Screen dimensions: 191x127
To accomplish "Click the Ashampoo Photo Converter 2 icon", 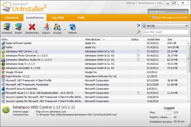I will point(3,56).
